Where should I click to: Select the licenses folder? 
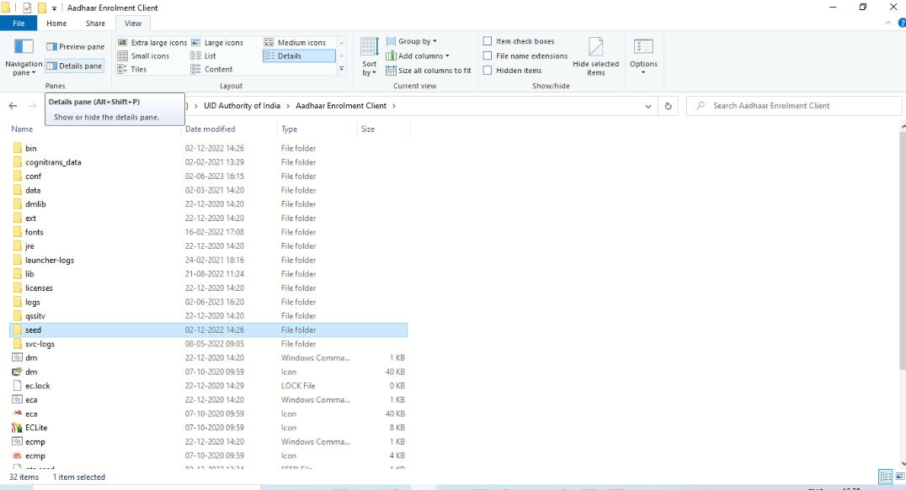coord(209,288)
